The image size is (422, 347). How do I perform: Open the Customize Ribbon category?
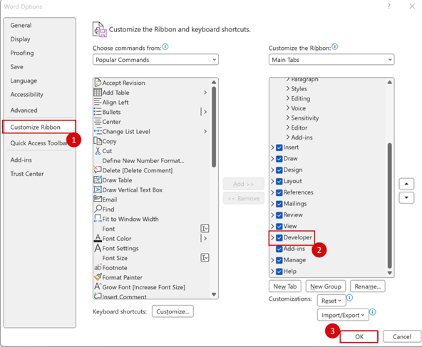[39, 127]
